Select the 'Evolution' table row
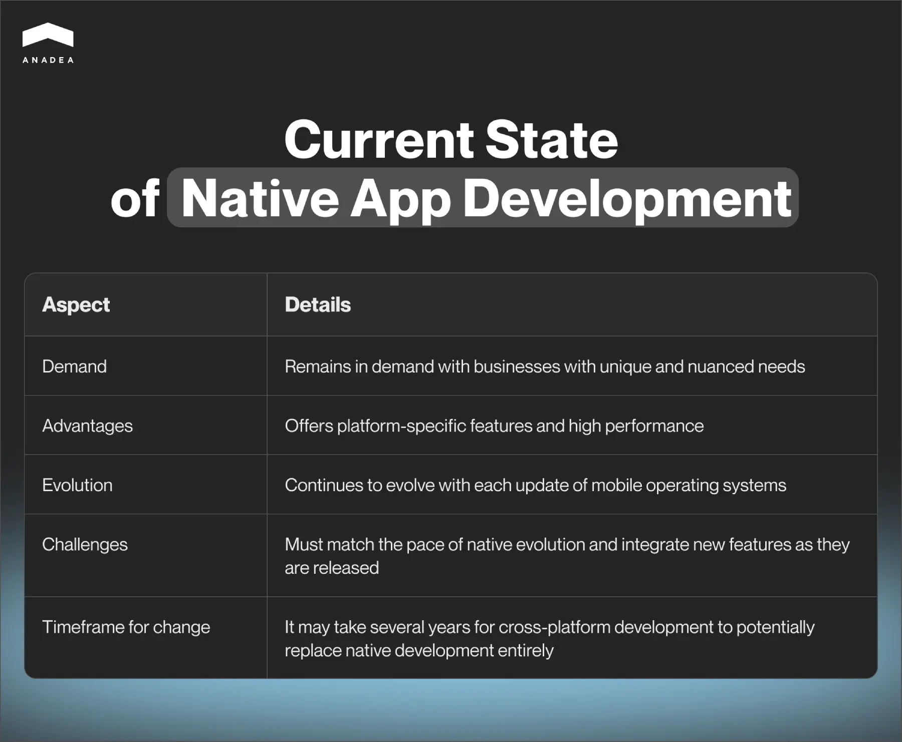902x742 pixels. 78,485
